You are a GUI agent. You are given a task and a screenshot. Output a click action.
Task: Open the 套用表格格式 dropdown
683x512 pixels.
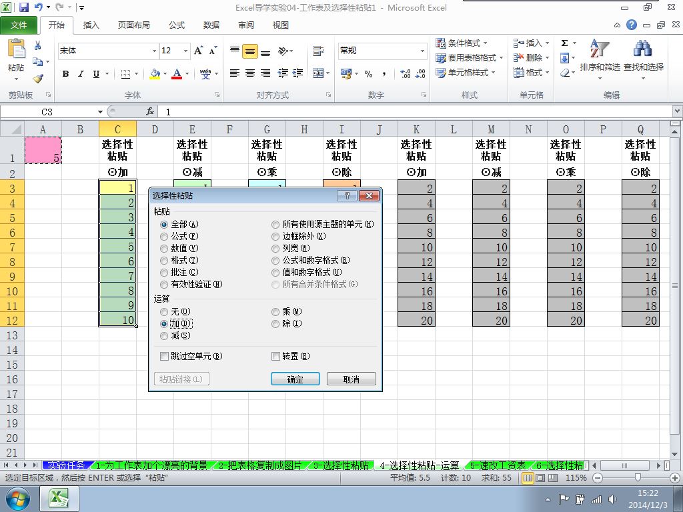point(470,57)
